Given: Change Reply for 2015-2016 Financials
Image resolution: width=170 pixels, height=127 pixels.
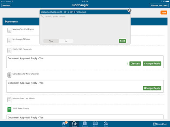Looking at the screenshot, I should [152, 63].
